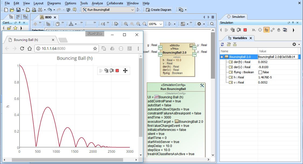The height and width of the screenshot is (164, 303).
Task: Open the Collaborate menu
Action: coord(115,3)
